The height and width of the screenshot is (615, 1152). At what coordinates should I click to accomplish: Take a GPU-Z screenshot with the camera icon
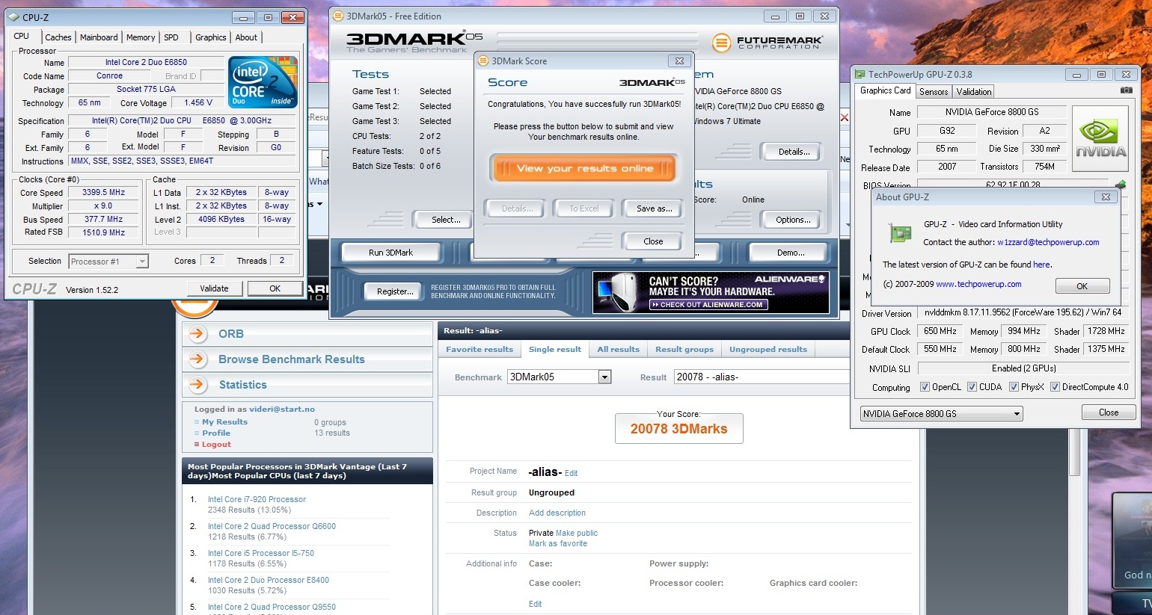coord(1126,90)
